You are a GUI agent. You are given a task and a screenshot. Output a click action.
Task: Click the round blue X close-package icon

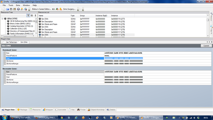pos(18,9)
